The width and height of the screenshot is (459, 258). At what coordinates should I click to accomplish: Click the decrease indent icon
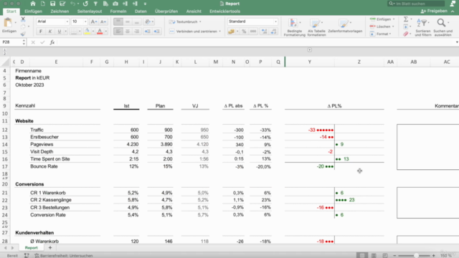[148, 32]
